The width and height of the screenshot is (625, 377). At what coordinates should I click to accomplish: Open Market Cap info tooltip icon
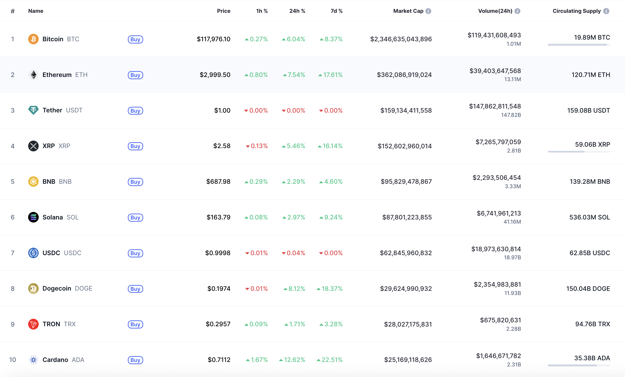[x=428, y=11]
